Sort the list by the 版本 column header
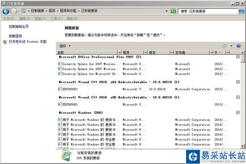The height and width of the screenshot is (164, 246). [159, 52]
